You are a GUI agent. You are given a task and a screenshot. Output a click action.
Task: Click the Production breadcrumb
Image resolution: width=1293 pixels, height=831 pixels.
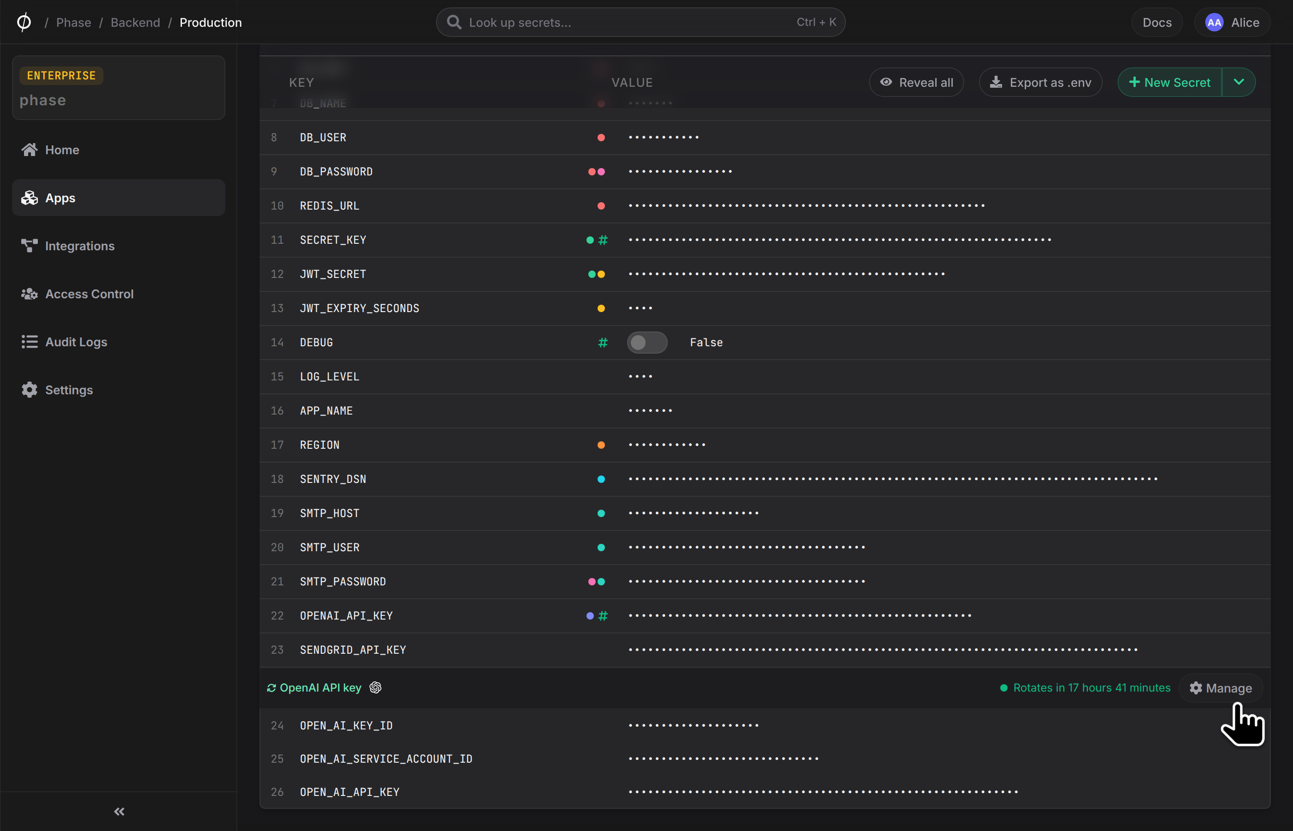click(x=211, y=22)
